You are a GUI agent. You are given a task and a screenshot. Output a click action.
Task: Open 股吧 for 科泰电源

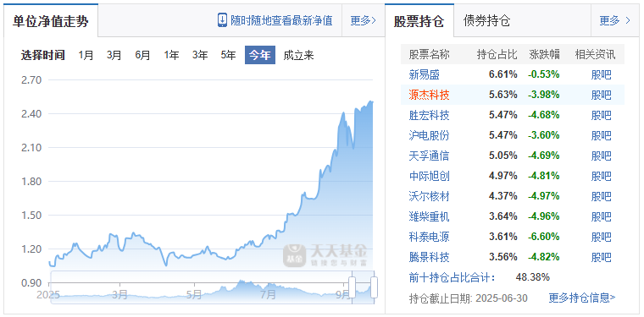pos(602,237)
